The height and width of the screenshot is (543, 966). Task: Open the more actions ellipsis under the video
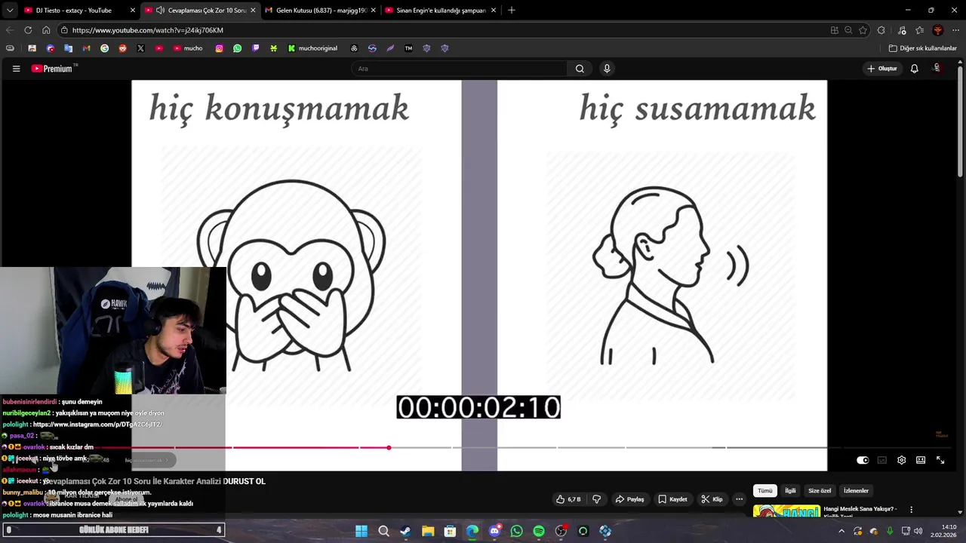pyautogui.click(x=740, y=499)
